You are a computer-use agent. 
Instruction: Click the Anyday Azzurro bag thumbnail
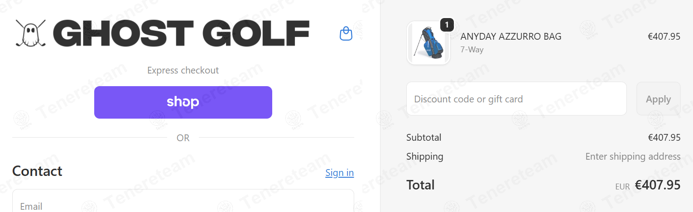pos(428,43)
